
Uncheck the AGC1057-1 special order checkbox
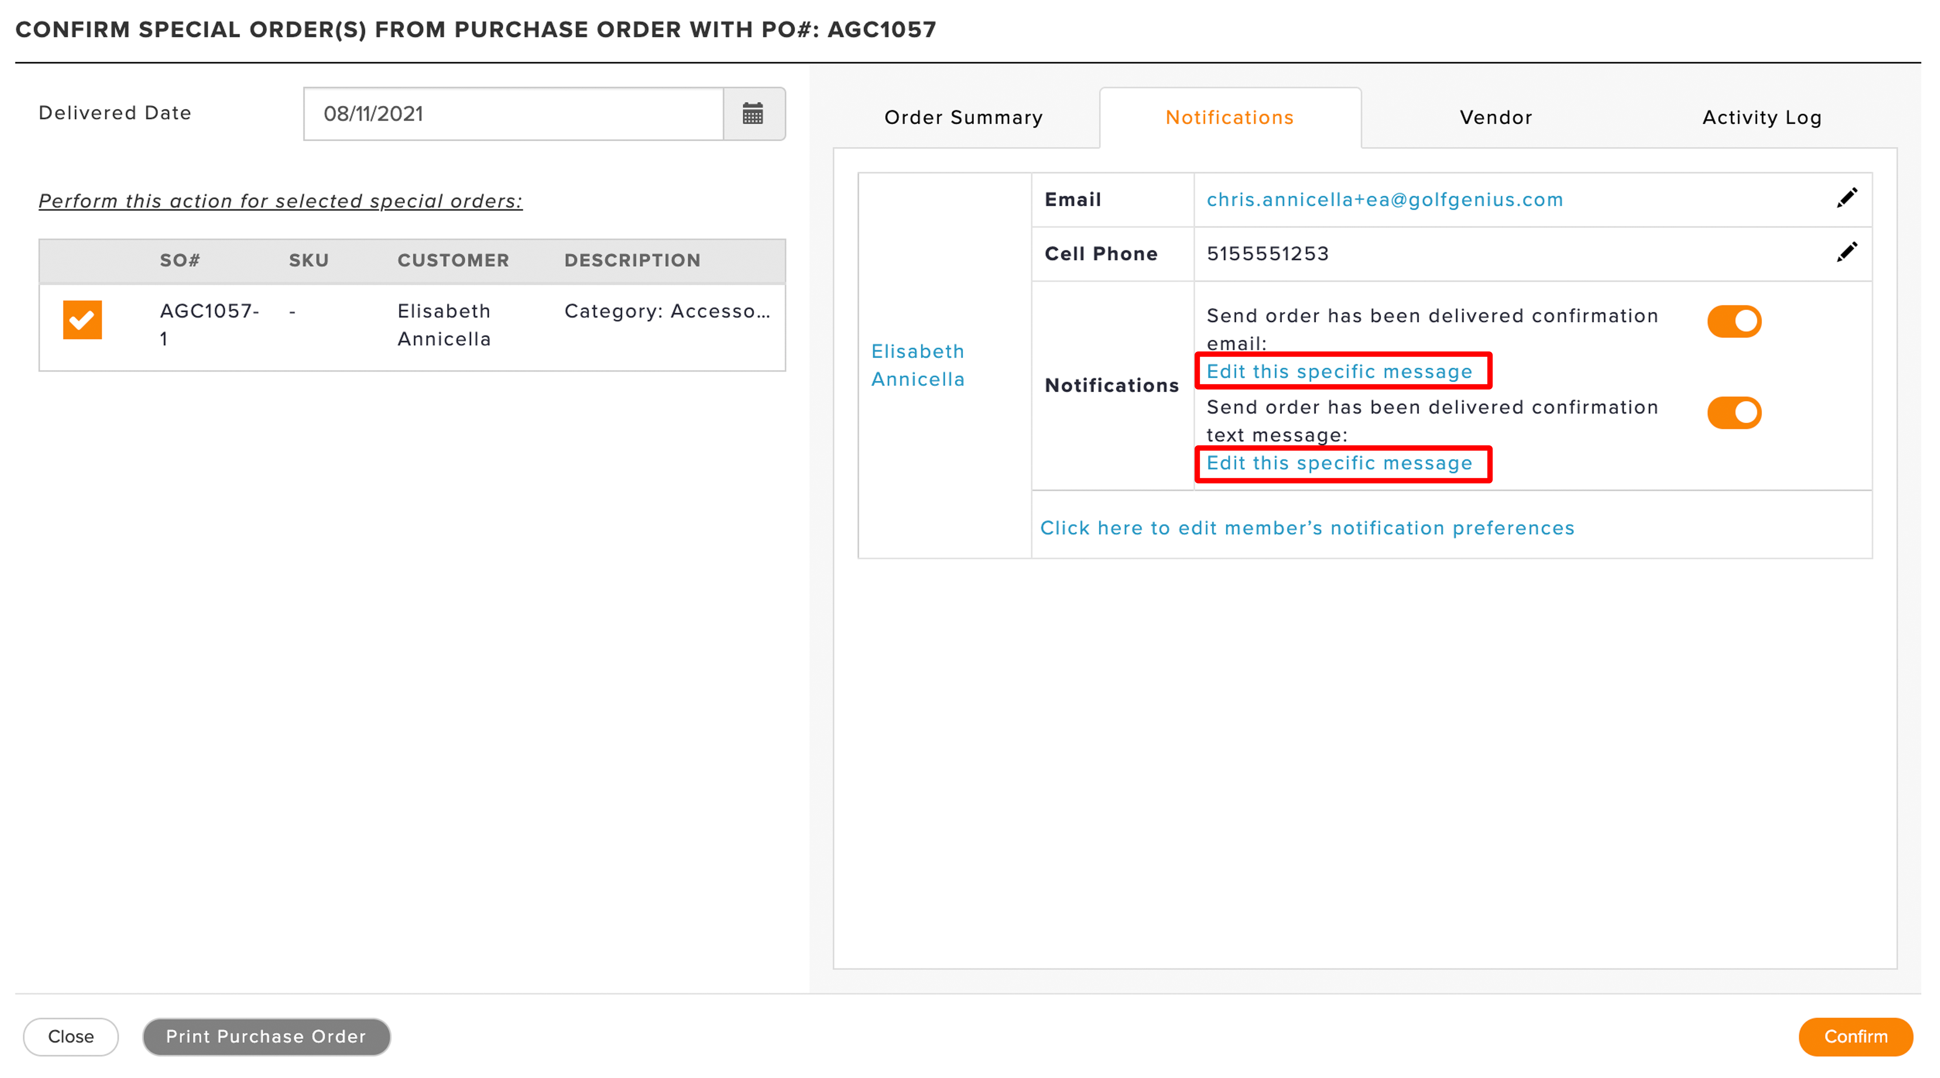[x=82, y=319]
